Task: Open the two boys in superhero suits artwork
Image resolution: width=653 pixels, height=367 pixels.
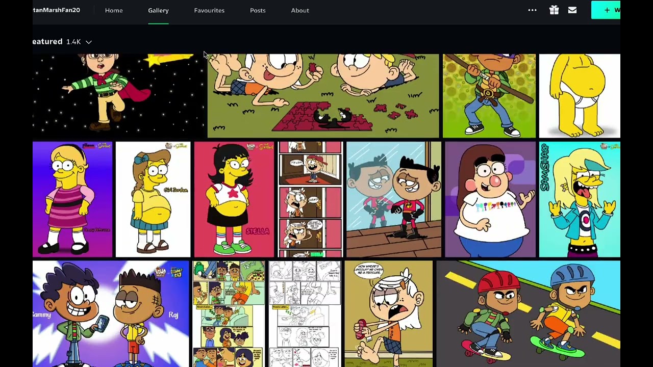Action: point(394,199)
